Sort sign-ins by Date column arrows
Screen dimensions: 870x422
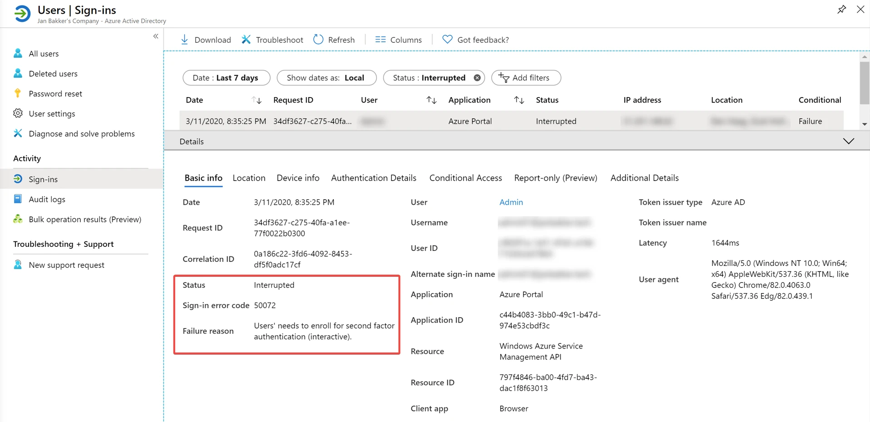coord(257,100)
